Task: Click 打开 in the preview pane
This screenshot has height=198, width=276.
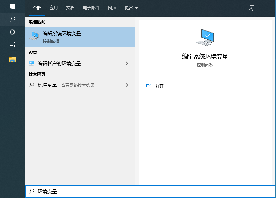Action: point(159,86)
